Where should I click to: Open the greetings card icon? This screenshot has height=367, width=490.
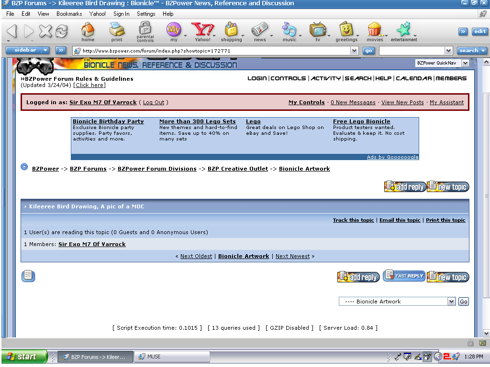tap(346, 32)
